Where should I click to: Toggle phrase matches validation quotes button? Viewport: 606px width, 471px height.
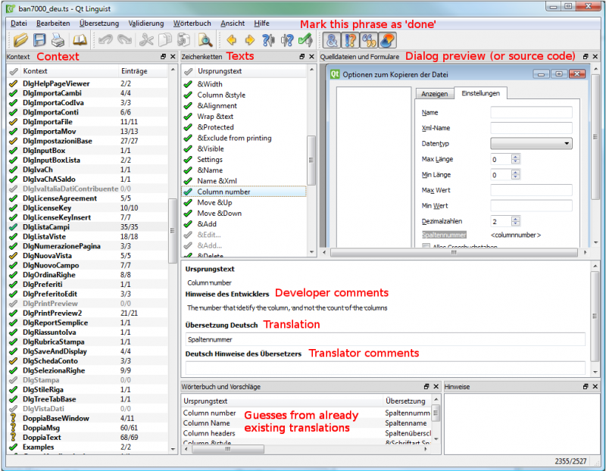click(x=369, y=40)
